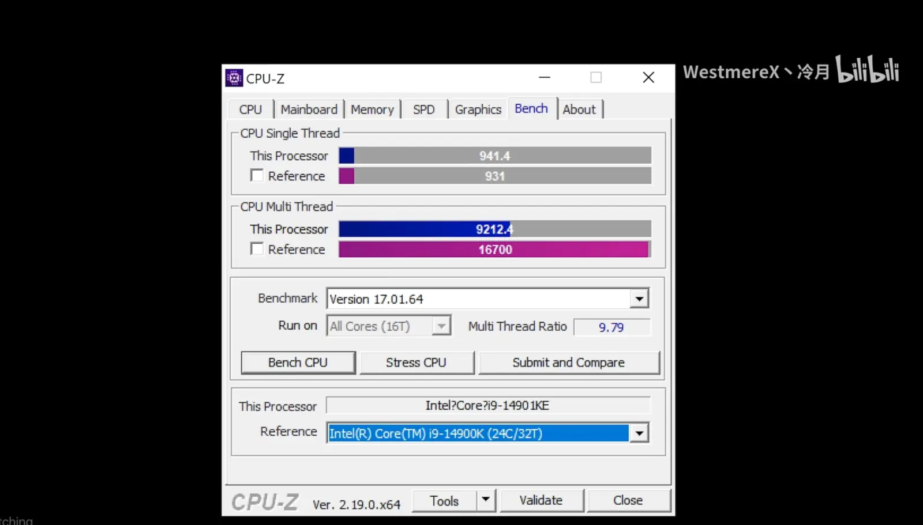Go to the Memory tab
The image size is (923, 525).
(x=372, y=109)
